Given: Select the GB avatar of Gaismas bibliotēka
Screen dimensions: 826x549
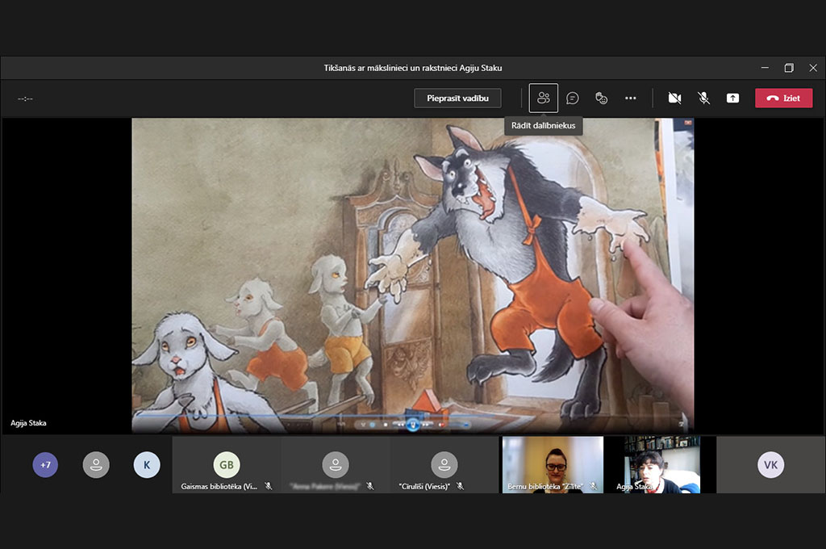Looking at the screenshot, I should point(227,464).
